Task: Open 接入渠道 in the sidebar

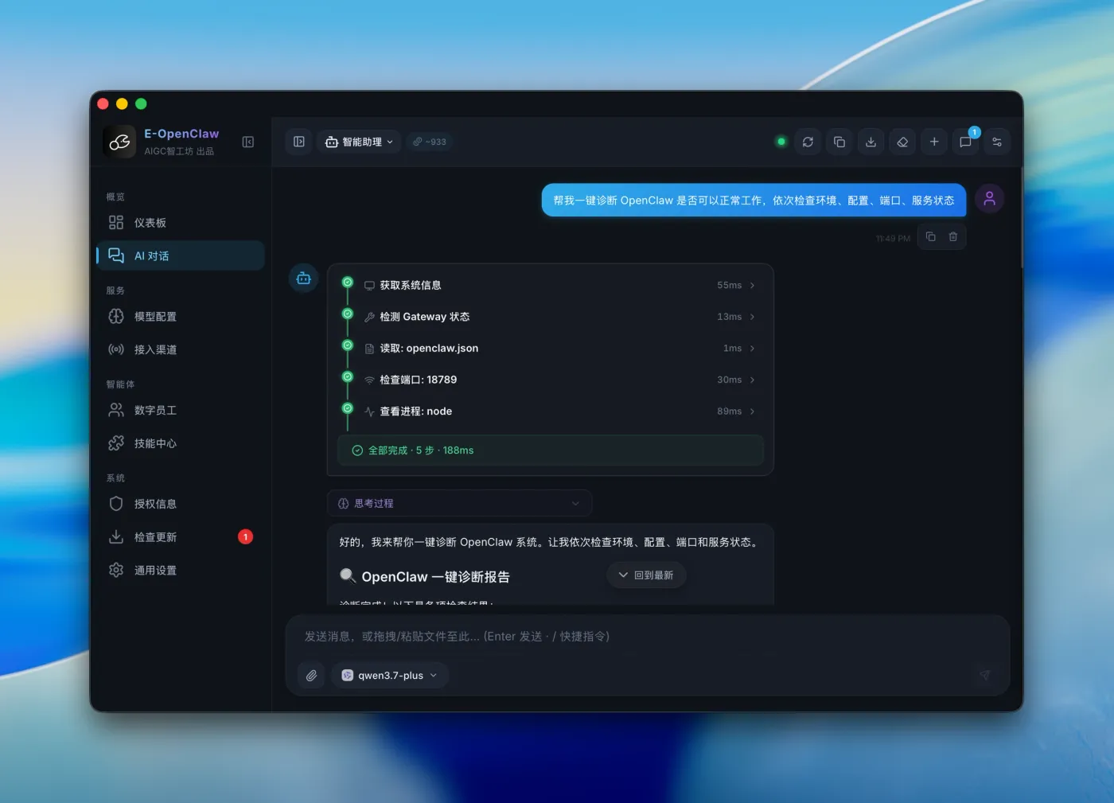Action: click(181, 349)
